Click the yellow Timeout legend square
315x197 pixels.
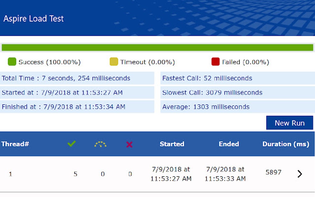114,62
